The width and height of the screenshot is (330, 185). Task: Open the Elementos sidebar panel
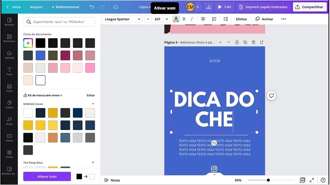coord(9,38)
